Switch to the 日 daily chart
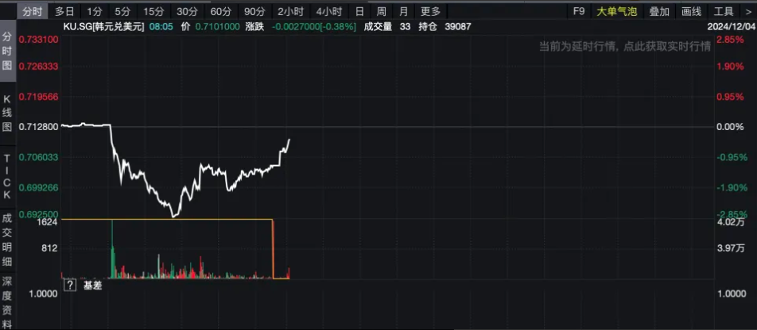The image size is (757, 330). click(359, 12)
